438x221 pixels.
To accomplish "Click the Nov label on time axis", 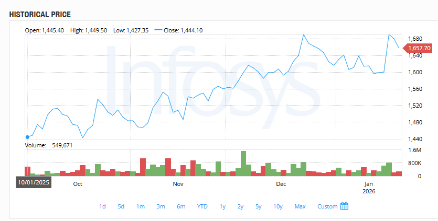I will (178, 184).
